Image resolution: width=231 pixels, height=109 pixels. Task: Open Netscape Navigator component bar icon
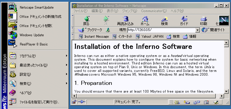click(177, 102)
